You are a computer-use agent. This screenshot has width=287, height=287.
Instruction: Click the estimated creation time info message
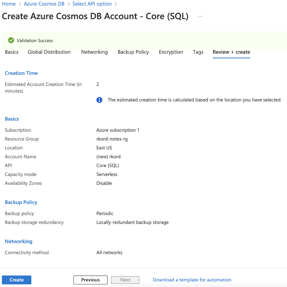pos(194,100)
